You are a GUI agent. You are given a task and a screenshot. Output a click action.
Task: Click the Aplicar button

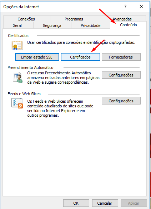(134, 203)
